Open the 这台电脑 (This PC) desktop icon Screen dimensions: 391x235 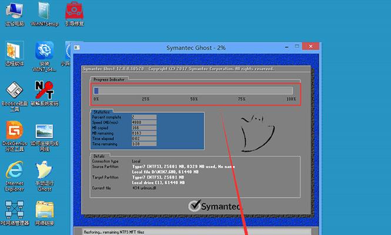[14, 14]
